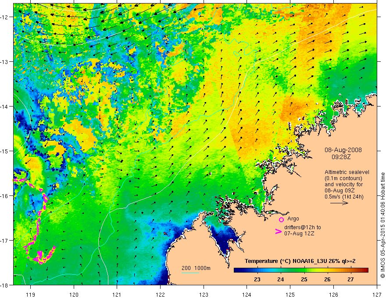Click longitude axis label 126

(x=333, y=294)
